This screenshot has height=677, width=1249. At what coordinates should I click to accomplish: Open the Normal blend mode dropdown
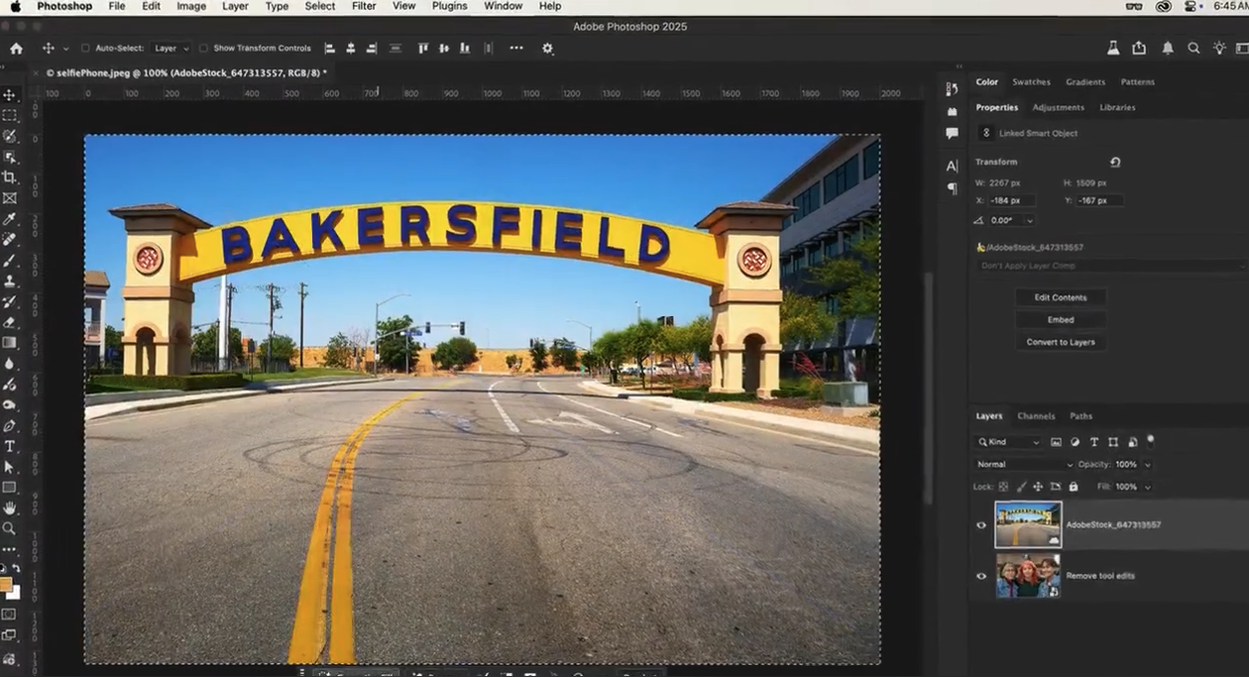pyautogui.click(x=1024, y=464)
